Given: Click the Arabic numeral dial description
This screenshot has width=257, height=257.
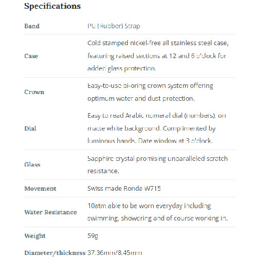Looking at the screenshot, I should pos(157,128).
